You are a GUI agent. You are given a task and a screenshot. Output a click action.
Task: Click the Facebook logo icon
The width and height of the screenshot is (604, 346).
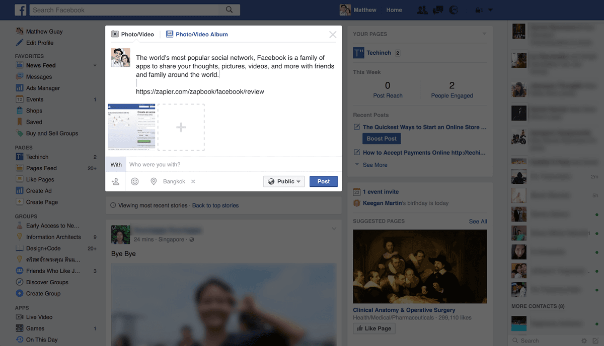pos(21,10)
